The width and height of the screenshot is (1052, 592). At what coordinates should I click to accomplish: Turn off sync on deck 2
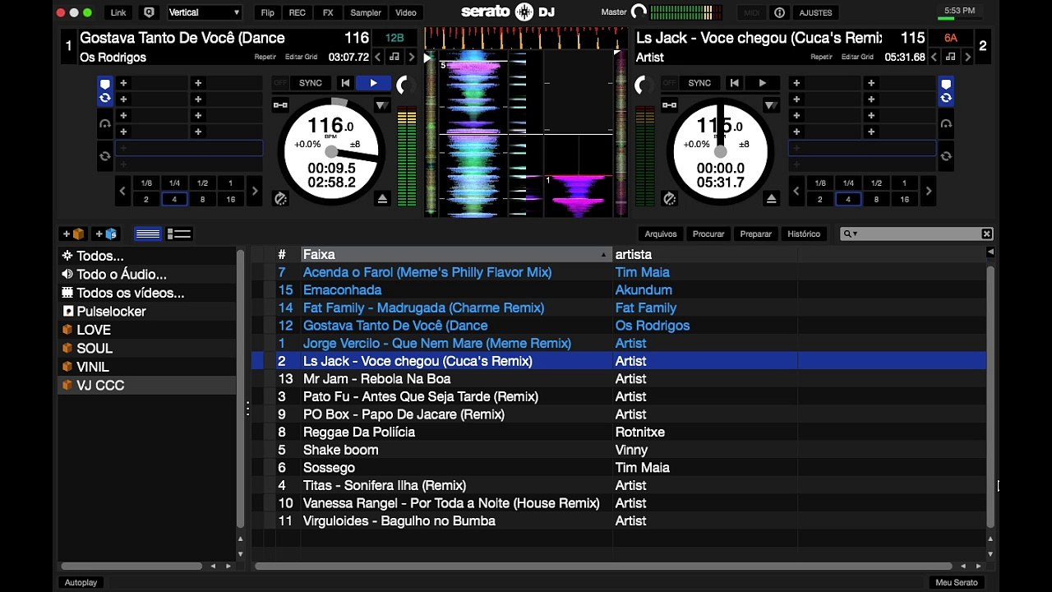point(669,83)
